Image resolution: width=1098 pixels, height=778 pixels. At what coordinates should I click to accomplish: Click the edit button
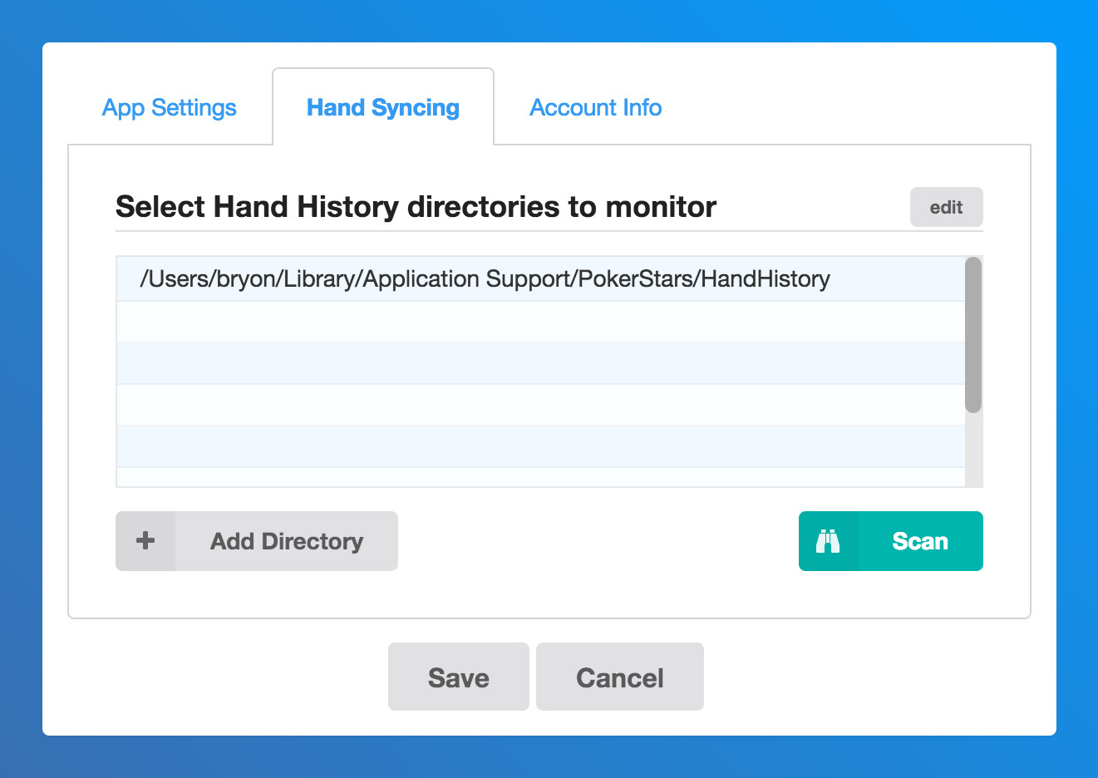click(946, 207)
